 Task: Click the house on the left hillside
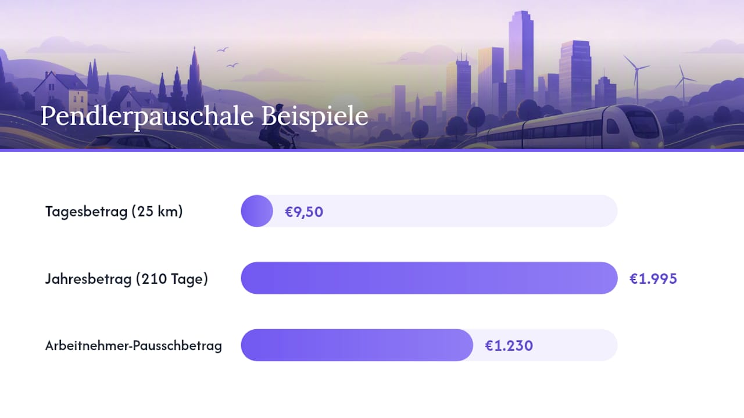point(61,92)
